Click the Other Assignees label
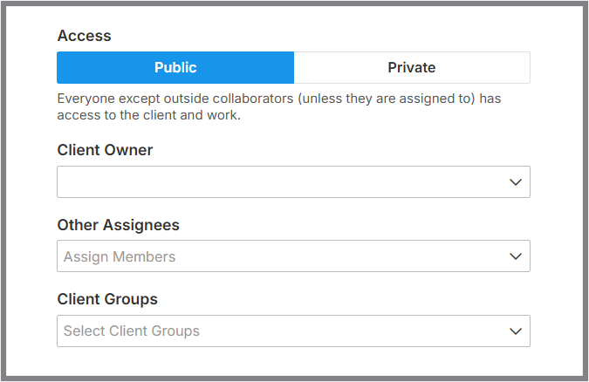The width and height of the screenshot is (589, 382). tap(119, 225)
